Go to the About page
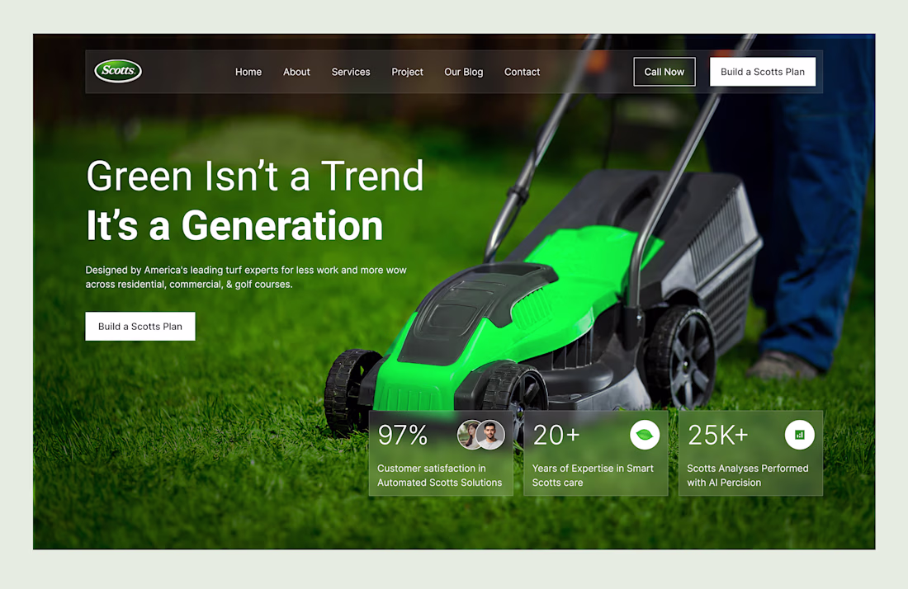This screenshot has width=908, height=589. [296, 72]
